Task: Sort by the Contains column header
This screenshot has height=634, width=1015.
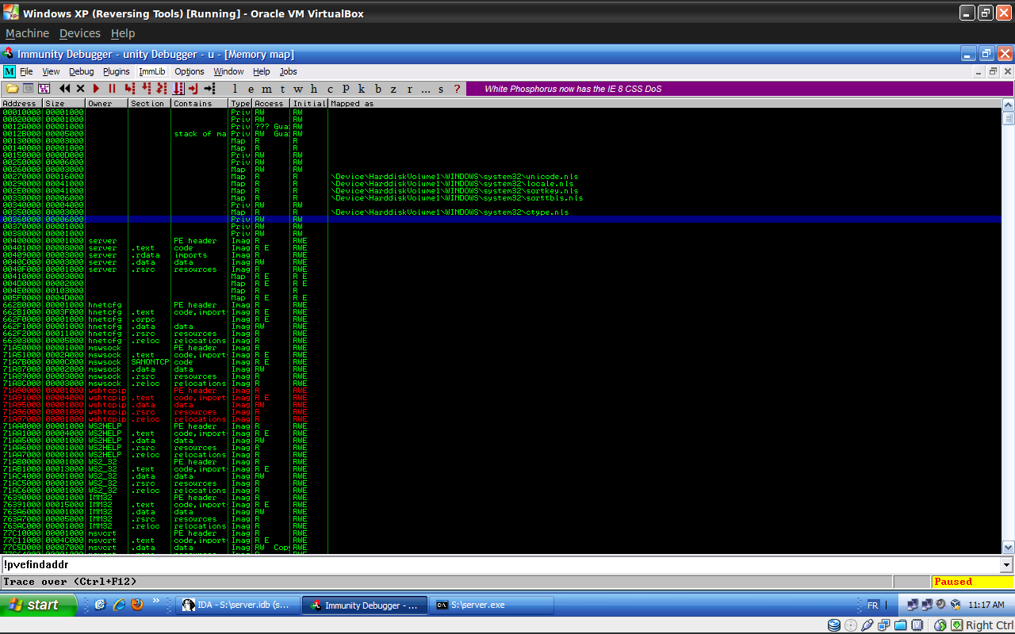Action: click(x=200, y=103)
